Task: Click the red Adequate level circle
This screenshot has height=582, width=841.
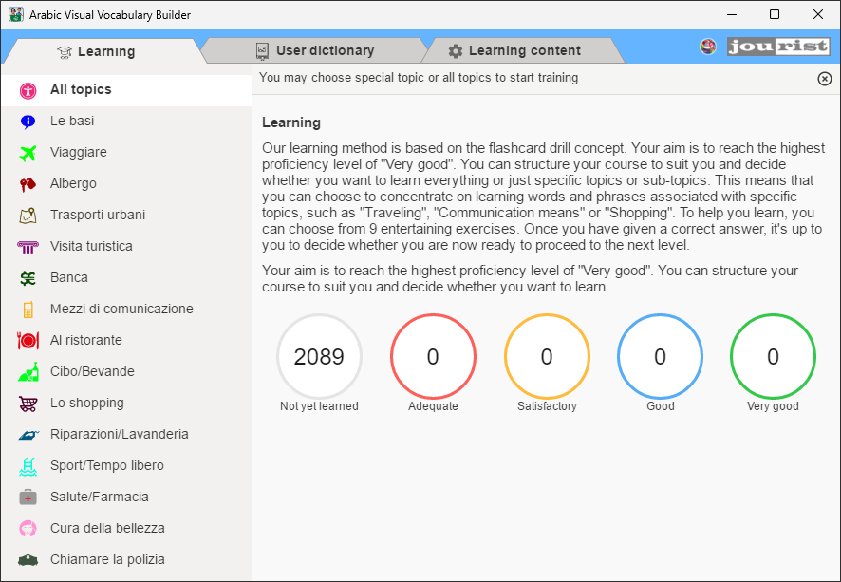Action: tap(433, 357)
